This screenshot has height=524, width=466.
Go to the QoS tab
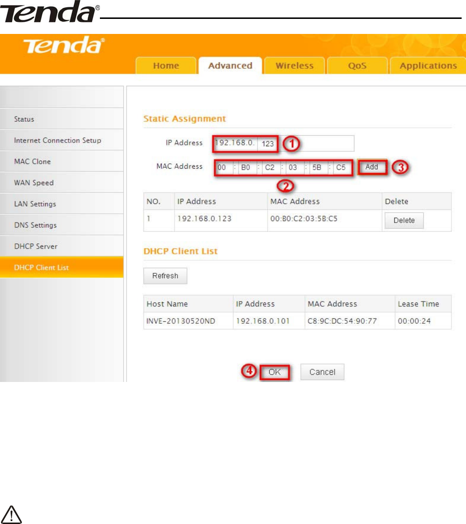coord(357,65)
